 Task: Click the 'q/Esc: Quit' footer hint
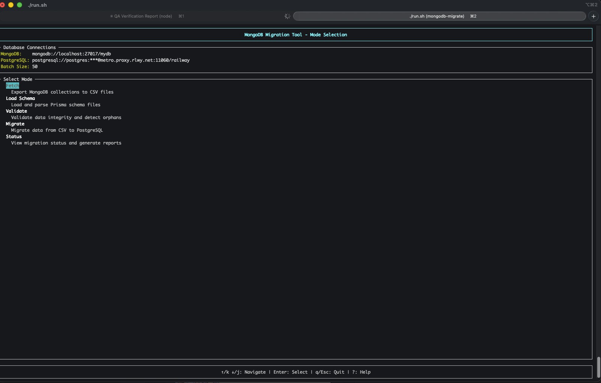click(330, 372)
